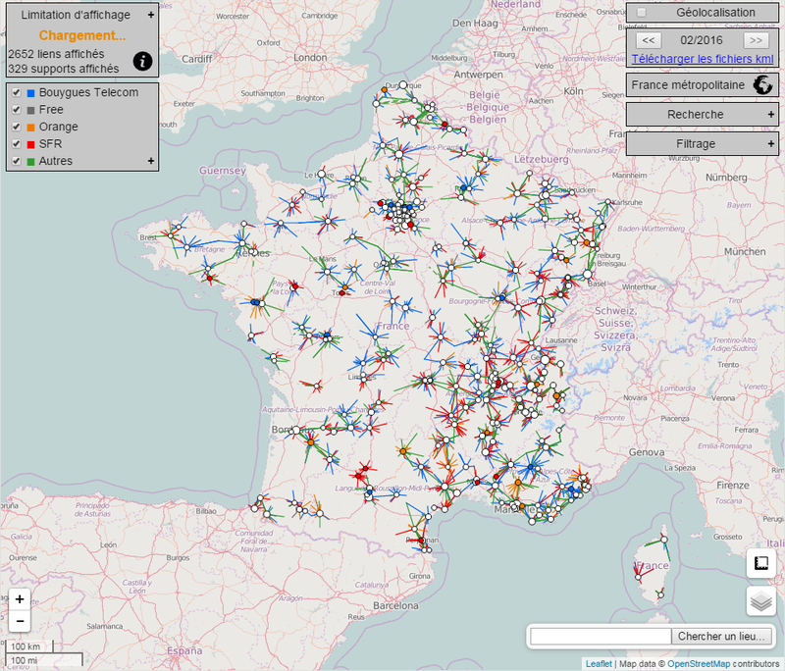The height and width of the screenshot is (671, 785).
Task: Expand the Autres operators list
Action: 149,160
